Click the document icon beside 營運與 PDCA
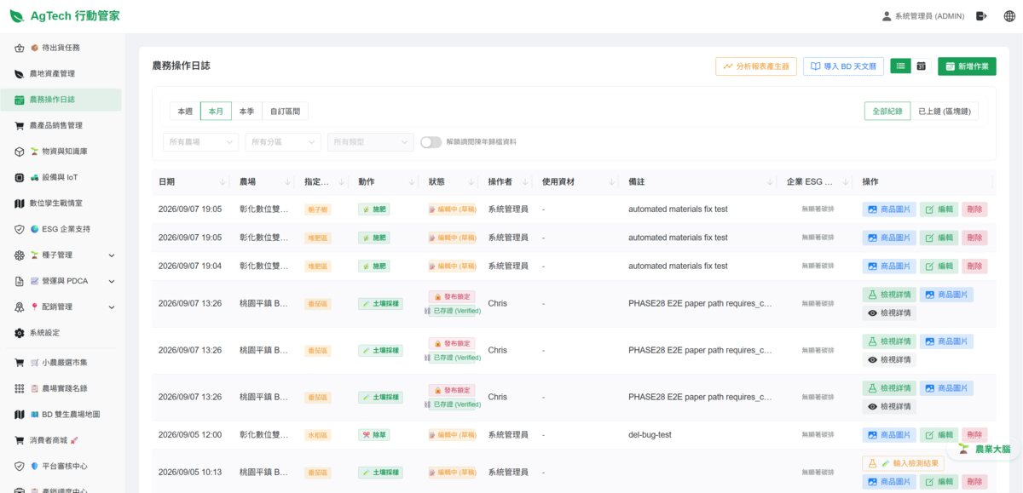1023x493 pixels. (20, 281)
